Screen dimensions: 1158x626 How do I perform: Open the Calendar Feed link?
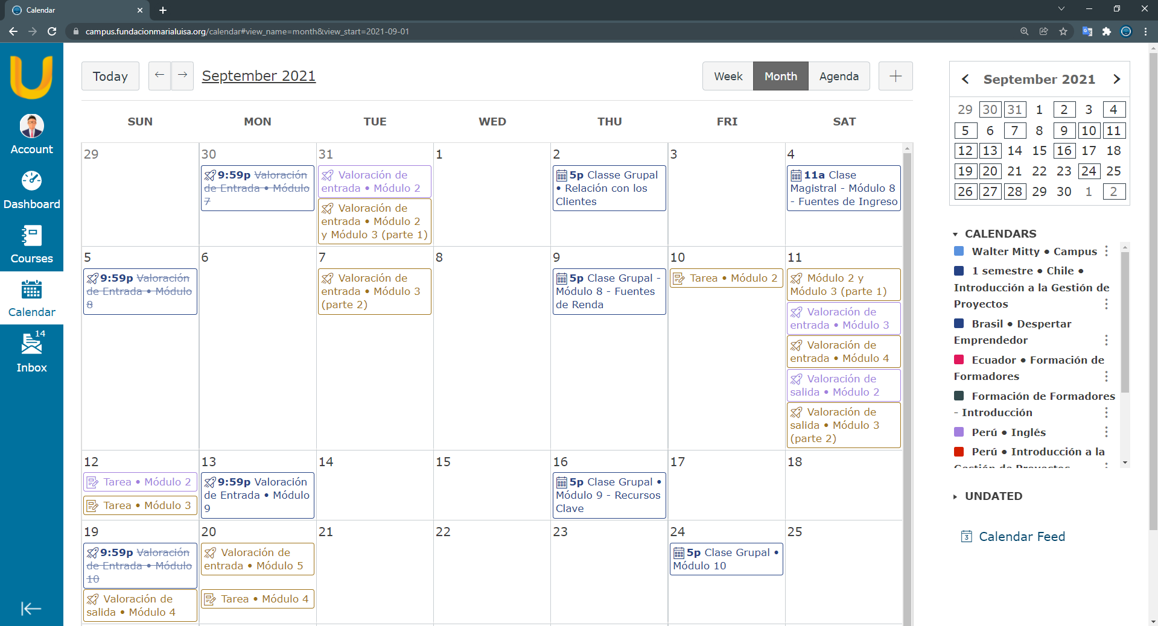pos(1022,536)
